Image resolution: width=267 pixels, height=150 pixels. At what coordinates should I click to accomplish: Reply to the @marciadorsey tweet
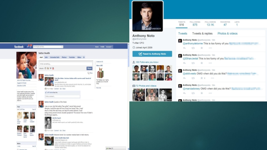click(x=185, y=93)
